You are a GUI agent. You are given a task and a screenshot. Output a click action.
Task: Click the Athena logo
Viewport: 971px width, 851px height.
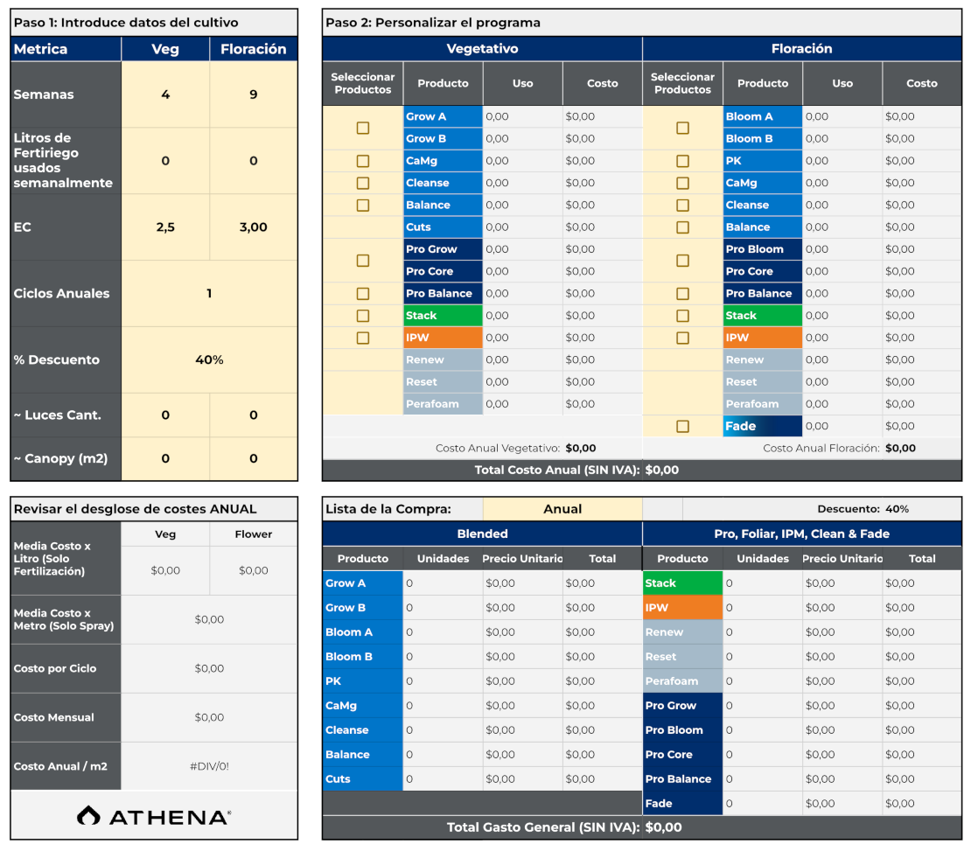pos(154,816)
